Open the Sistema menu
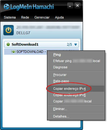Viewport: 107px width, 130px height. [x=10, y=17]
